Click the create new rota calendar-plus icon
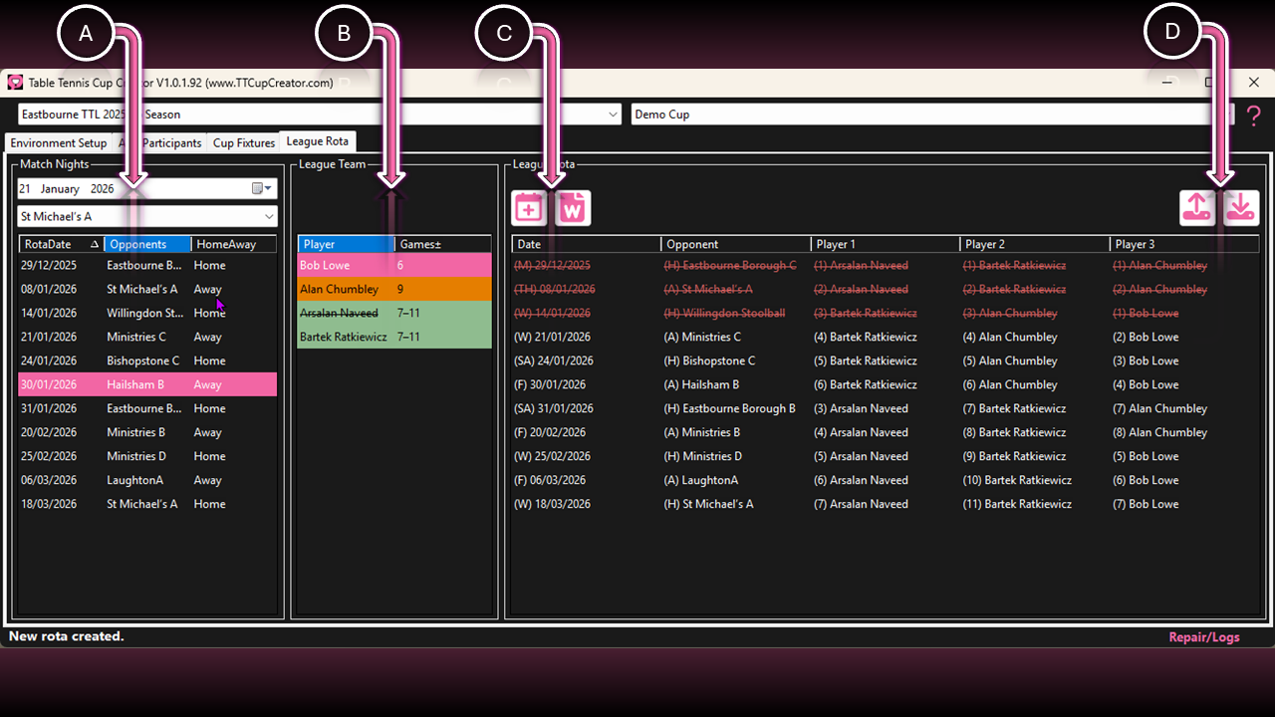The width and height of the screenshot is (1275, 717). pyautogui.click(x=529, y=208)
